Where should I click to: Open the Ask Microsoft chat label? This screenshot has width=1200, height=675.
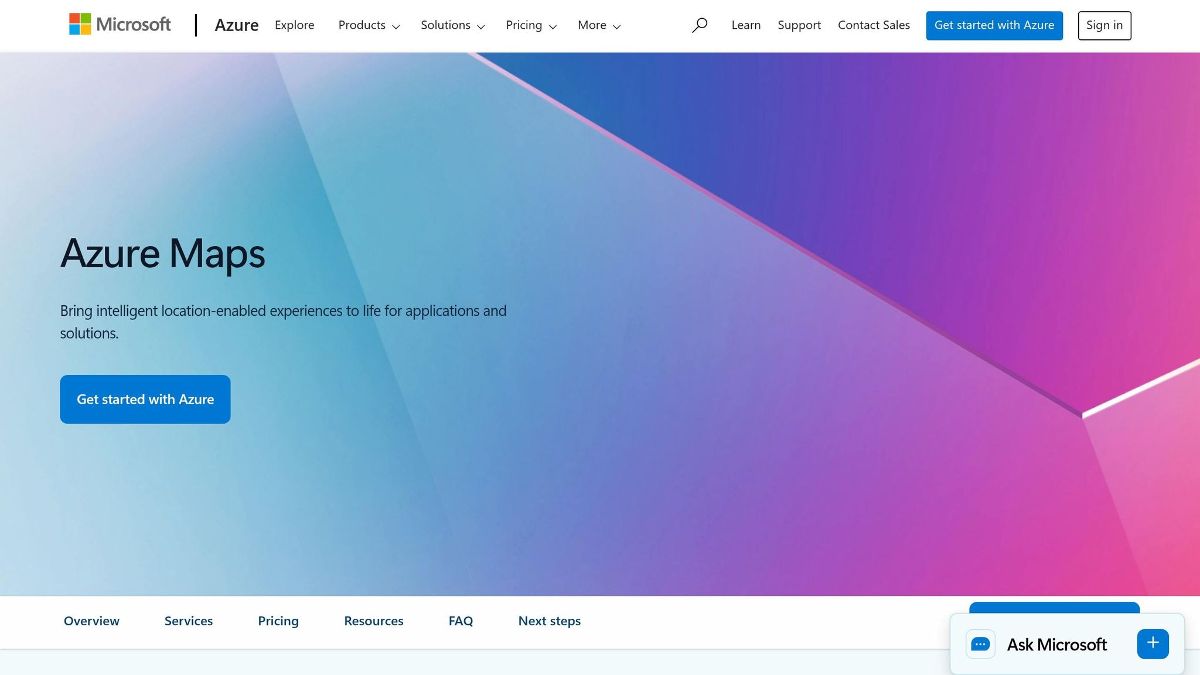coord(1057,645)
